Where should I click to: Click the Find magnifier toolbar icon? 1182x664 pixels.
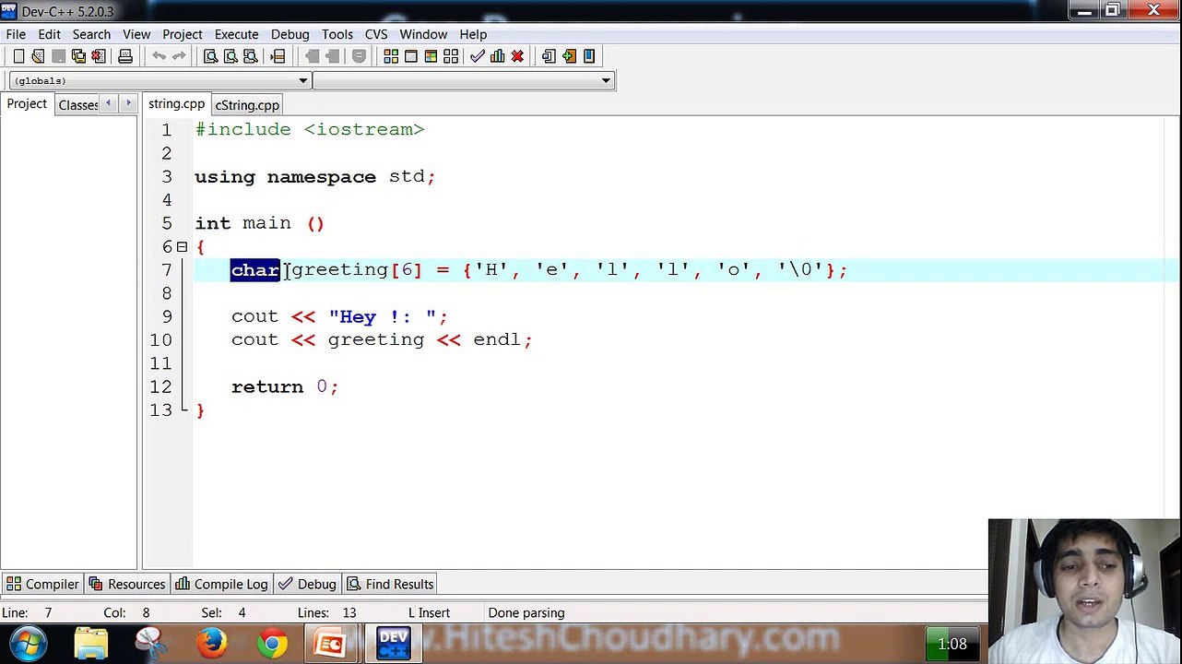click(210, 56)
